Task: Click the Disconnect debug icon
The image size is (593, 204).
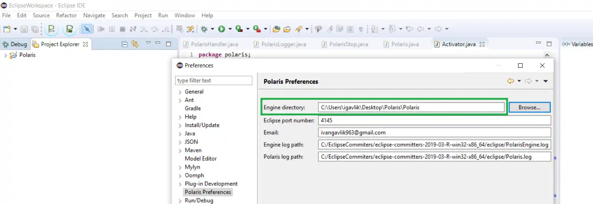Action: click(133, 29)
